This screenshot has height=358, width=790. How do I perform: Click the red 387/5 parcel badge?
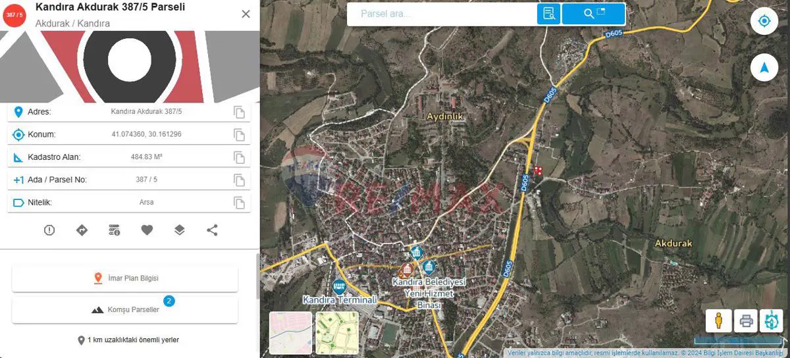[14, 14]
